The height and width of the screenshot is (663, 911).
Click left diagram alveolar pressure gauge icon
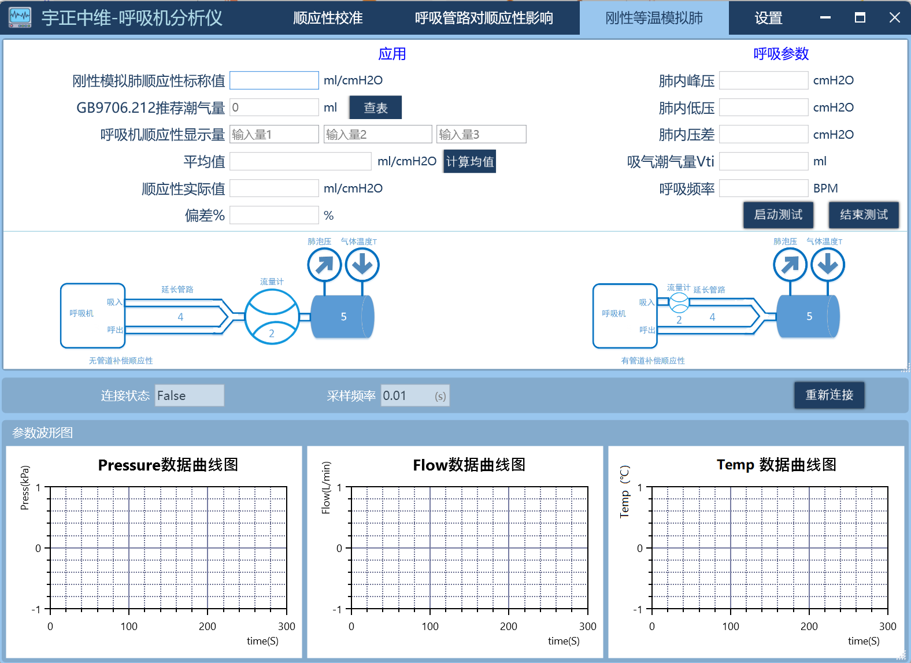tap(324, 265)
